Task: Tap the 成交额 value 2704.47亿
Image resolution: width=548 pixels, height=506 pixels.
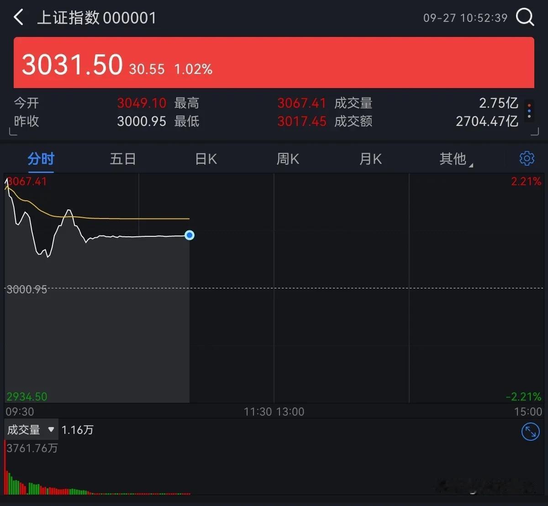Action: click(x=487, y=121)
